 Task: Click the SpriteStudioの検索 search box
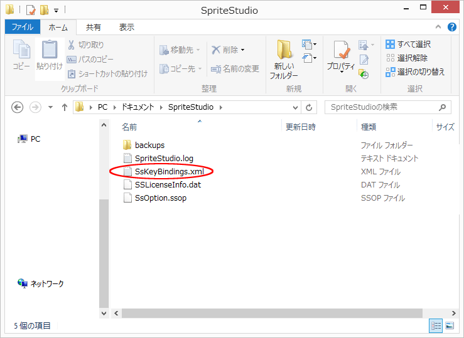click(387, 107)
